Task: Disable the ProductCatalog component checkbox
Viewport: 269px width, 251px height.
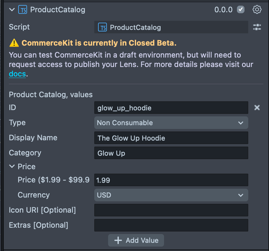Action: pyautogui.click(x=241, y=10)
